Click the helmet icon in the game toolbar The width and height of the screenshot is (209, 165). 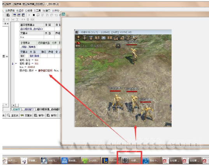(91, 38)
